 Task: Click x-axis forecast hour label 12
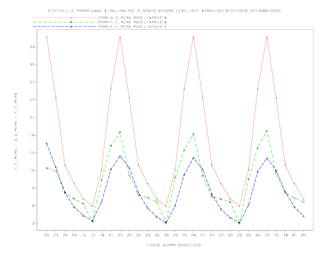[x=84, y=235]
